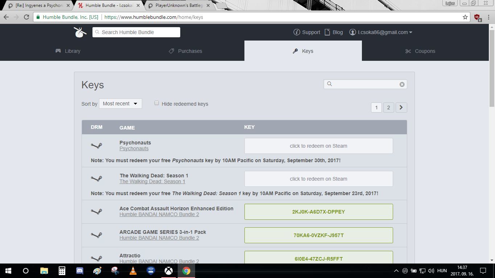The width and height of the screenshot is (495, 278).
Task: Open The Walking Dead: Season 1 link
Action: (x=152, y=181)
